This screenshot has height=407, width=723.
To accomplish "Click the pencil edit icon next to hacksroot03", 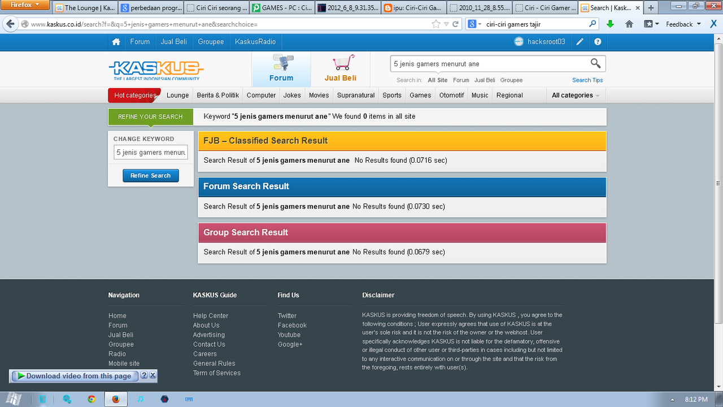I will [580, 42].
